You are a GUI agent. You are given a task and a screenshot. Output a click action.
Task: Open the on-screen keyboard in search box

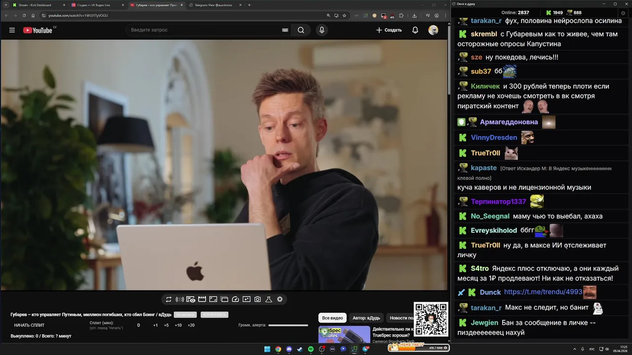click(285, 30)
